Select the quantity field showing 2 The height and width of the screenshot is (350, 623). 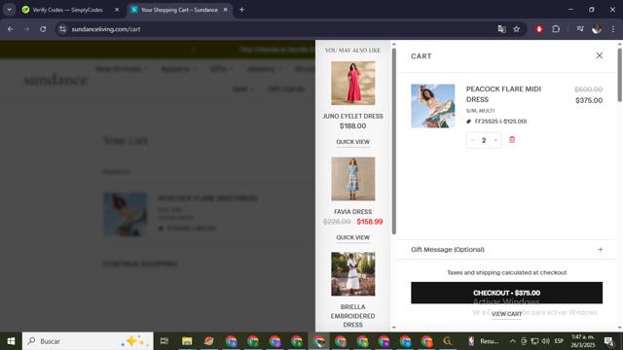[484, 140]
